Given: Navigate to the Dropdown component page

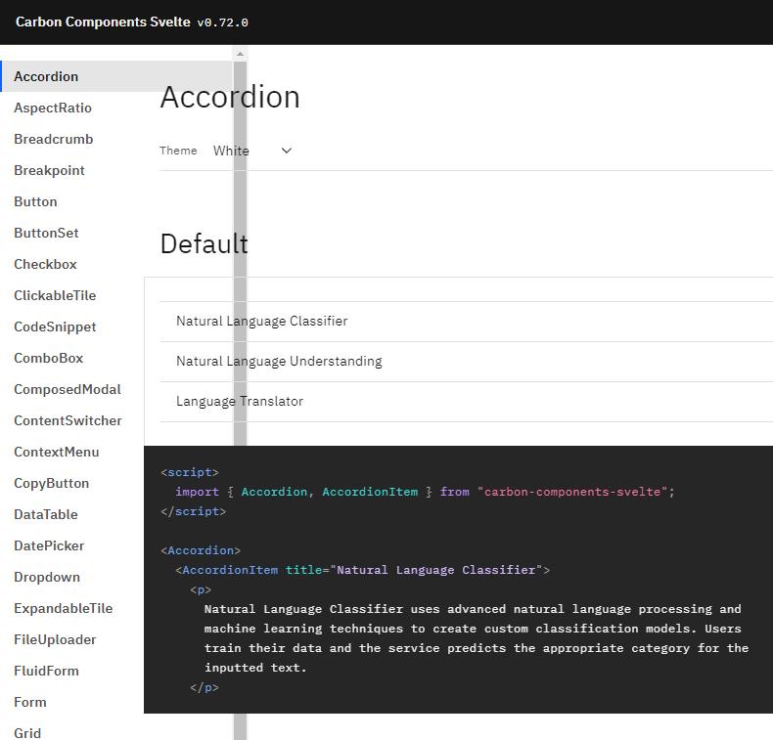Looking at the screenshot, I should [x=47, y=577].
